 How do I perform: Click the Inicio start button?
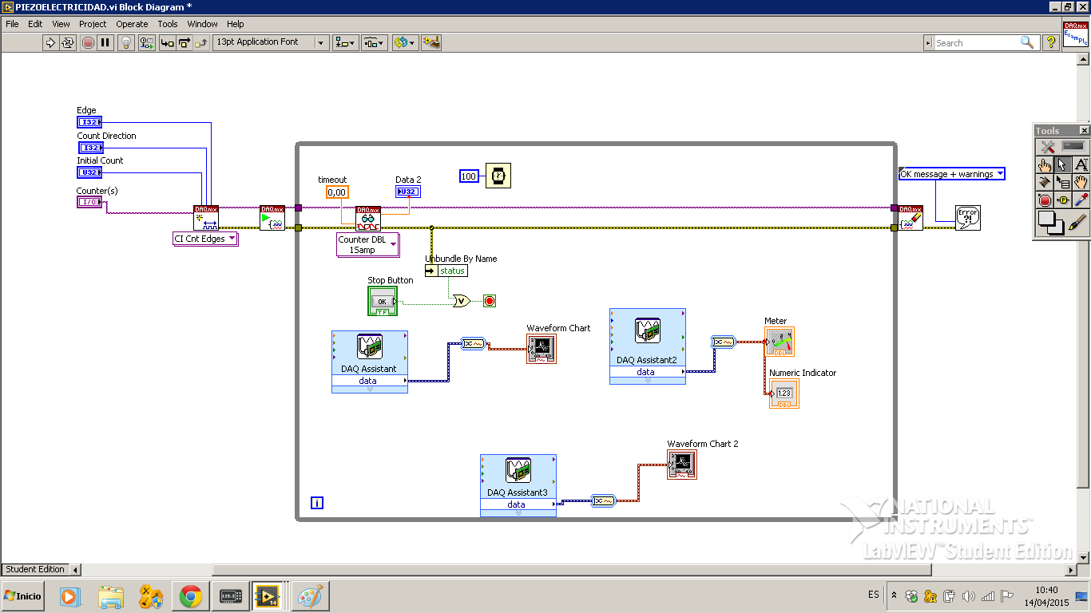(23, 595)
